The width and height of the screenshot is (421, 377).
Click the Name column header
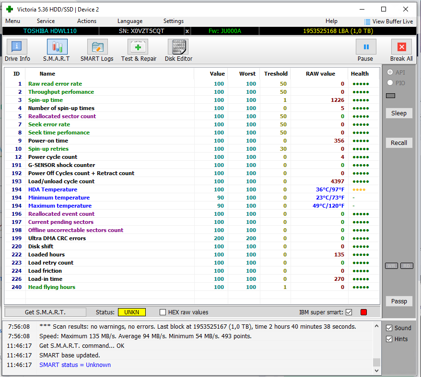tap(47, 74)
